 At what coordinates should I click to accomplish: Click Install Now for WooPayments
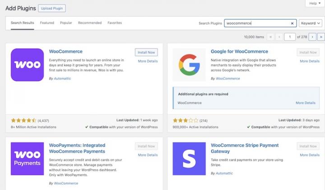[146, 146]
